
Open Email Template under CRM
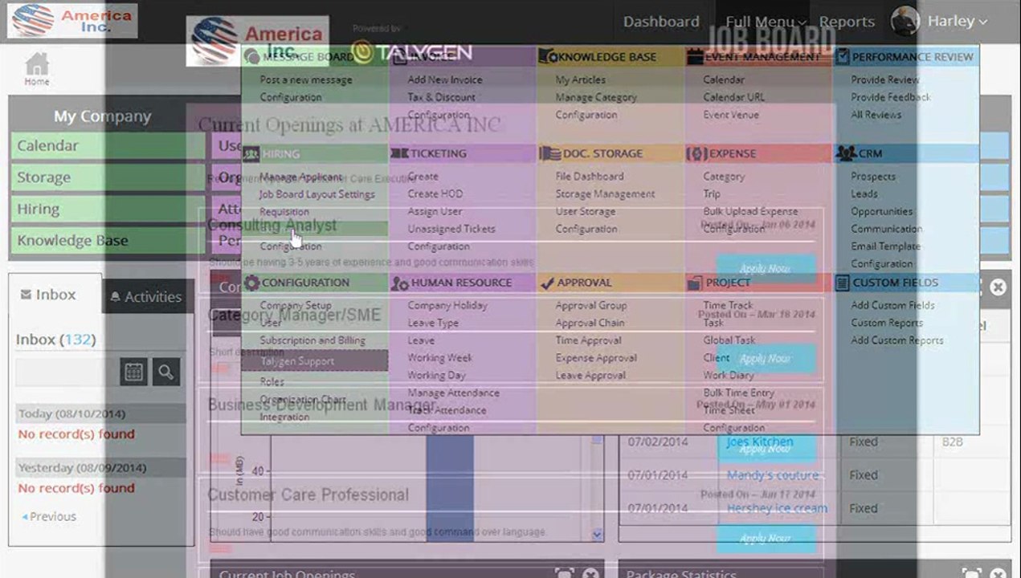(x=886, y=246)
